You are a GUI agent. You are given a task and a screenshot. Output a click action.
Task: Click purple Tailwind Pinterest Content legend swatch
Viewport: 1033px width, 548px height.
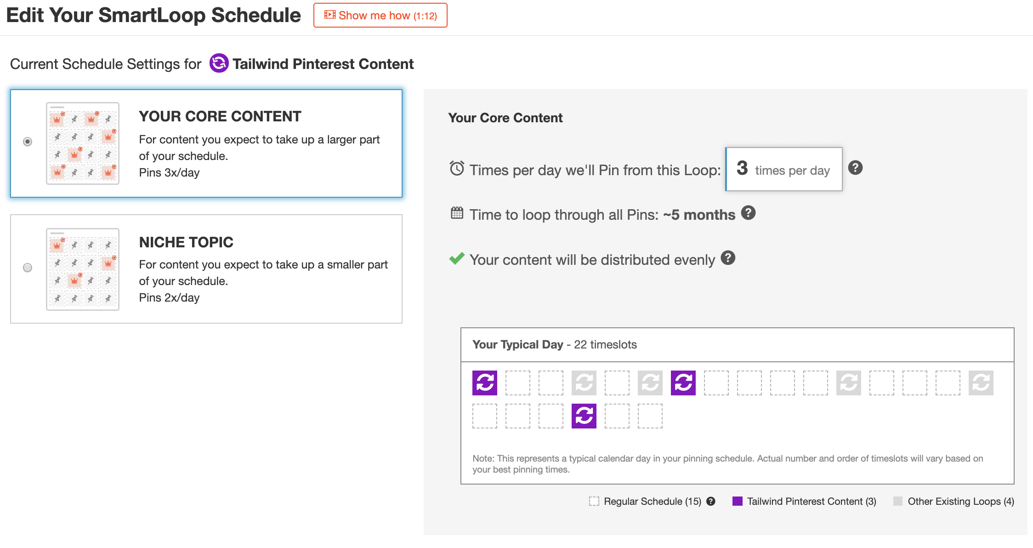(x=738, y=501)
